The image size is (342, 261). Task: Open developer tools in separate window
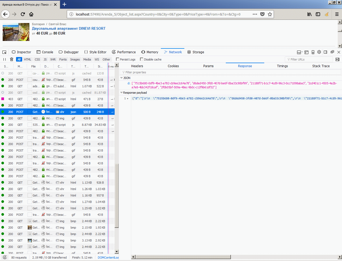[332, 52]
